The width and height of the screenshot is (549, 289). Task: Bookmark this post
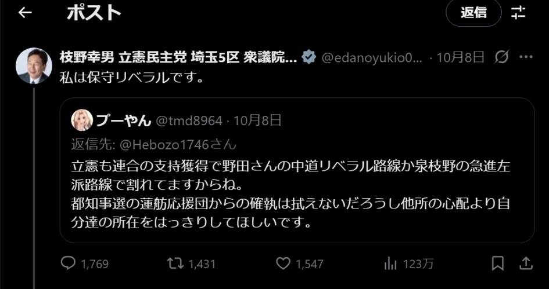click(497, 263)
